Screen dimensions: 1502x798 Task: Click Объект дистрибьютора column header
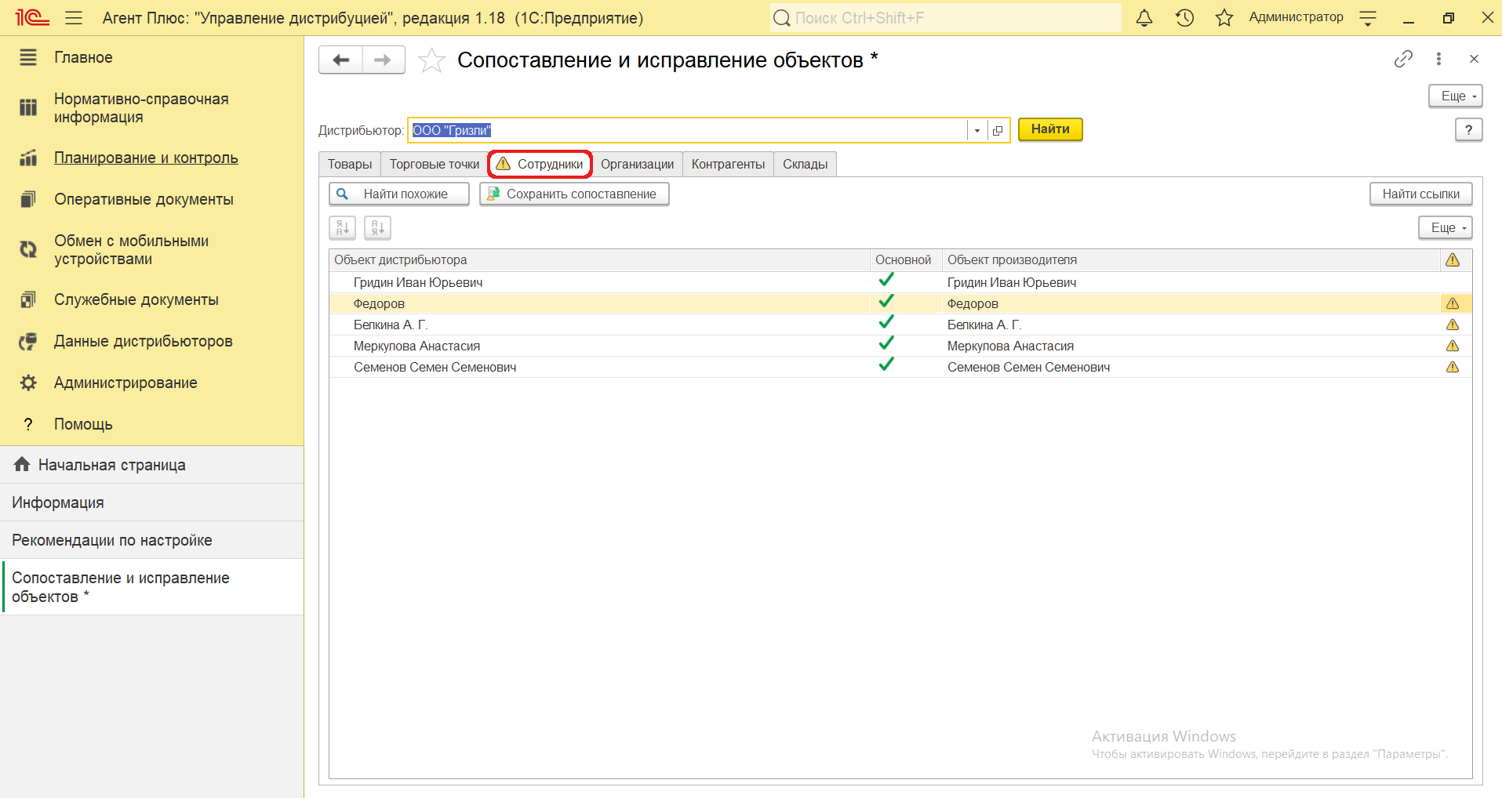coord(599,260)
